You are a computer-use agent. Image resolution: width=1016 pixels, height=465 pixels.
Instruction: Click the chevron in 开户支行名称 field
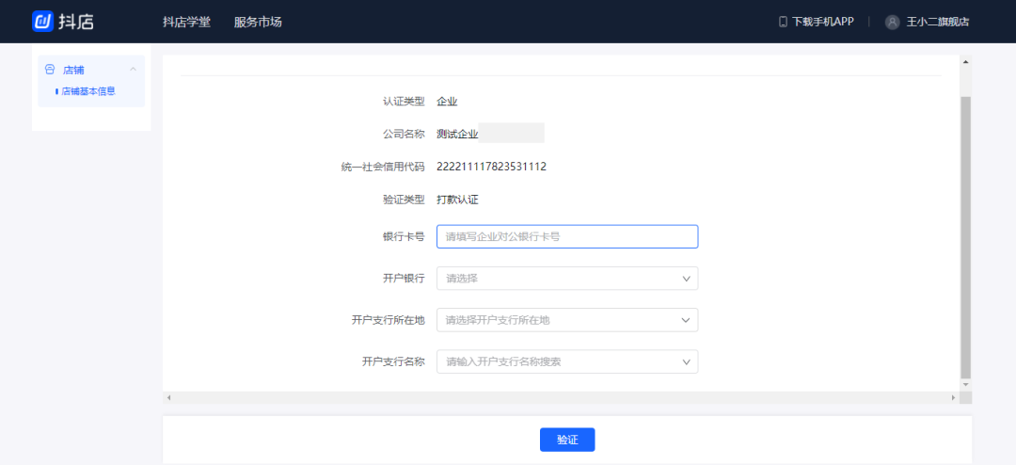click(686, 361)
